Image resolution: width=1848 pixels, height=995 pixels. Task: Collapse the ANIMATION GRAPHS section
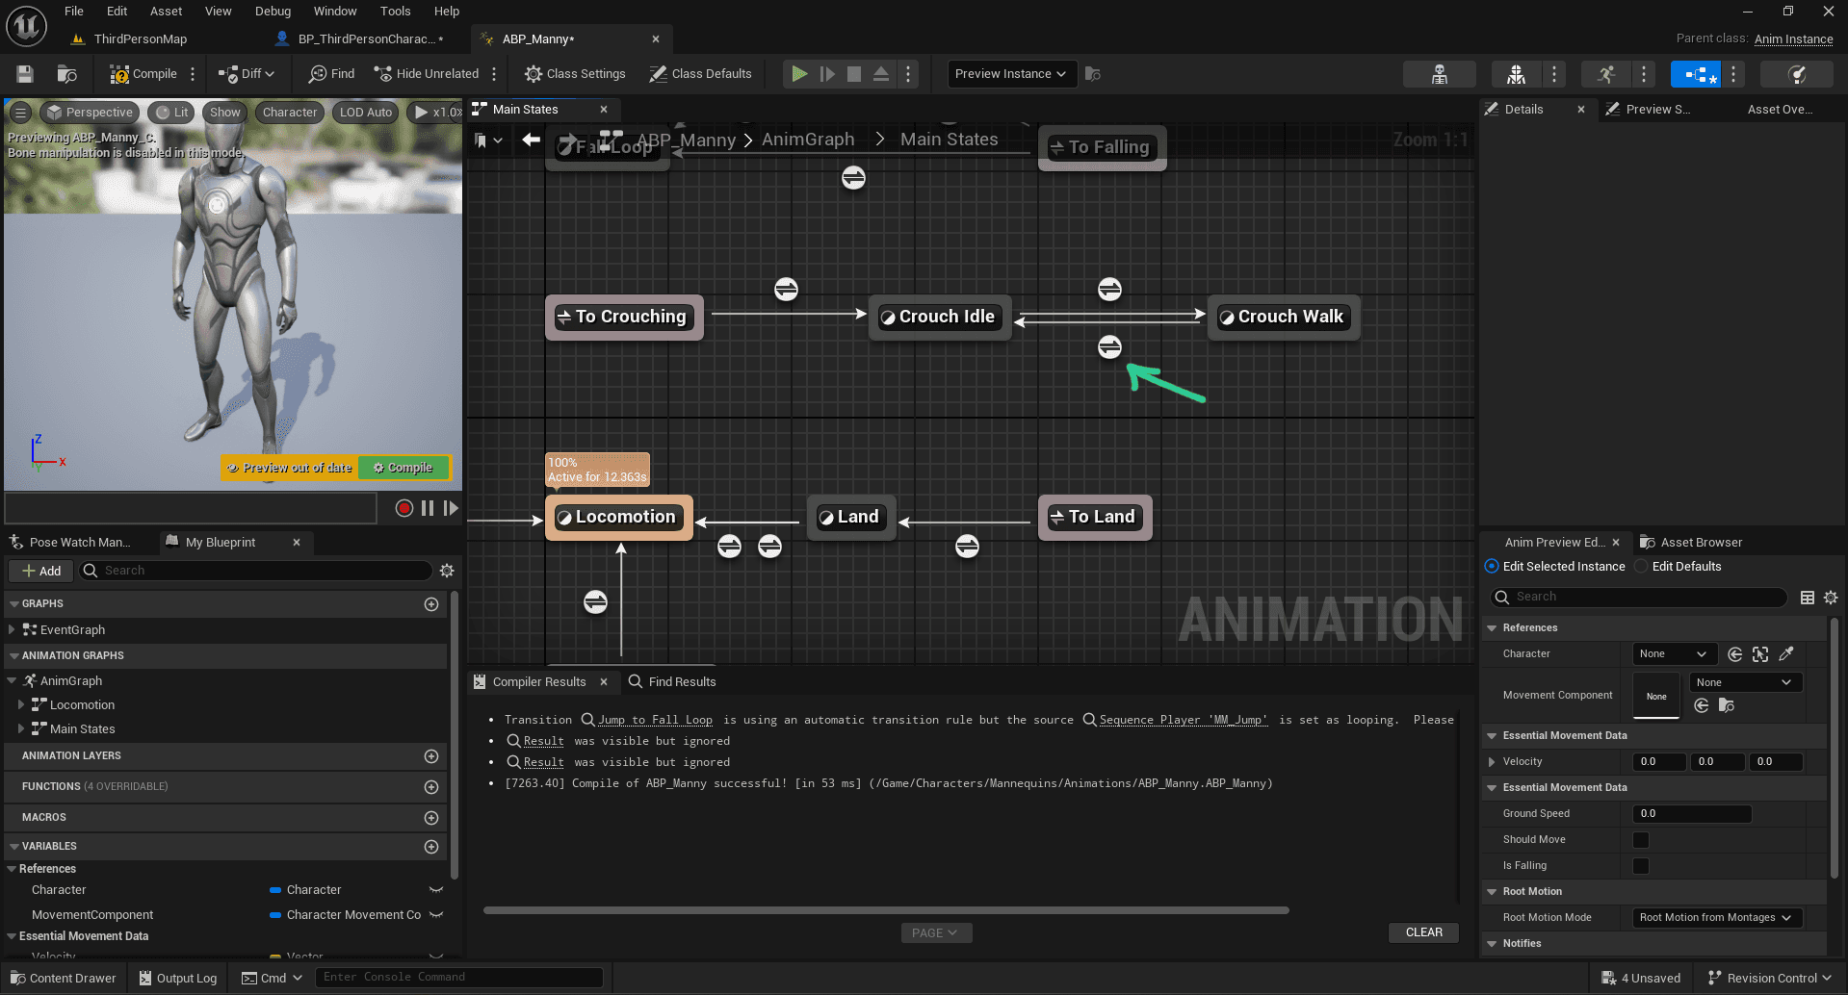pos(13,656)
